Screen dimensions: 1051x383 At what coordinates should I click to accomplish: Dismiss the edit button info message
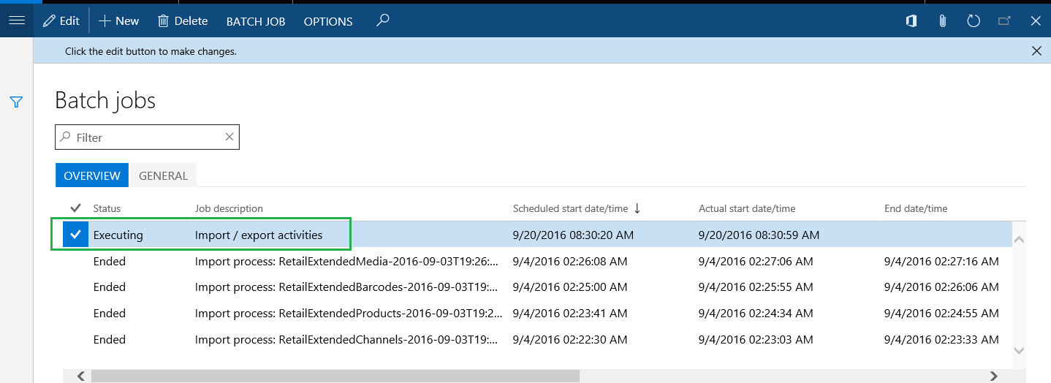[x=1036, y=50]
